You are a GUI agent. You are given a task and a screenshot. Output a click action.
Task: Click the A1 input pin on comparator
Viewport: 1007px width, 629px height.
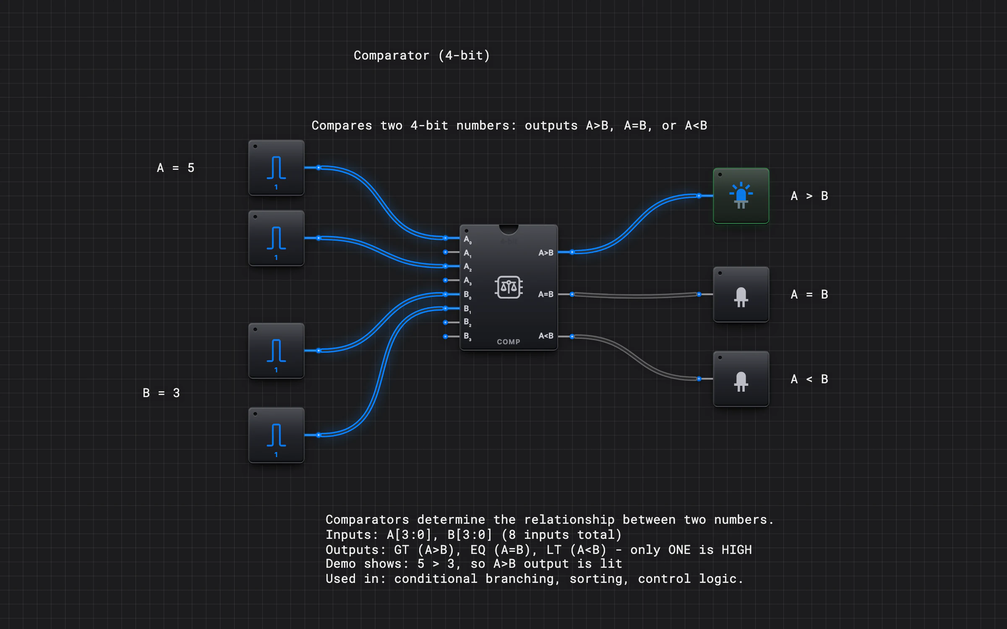click(446, 252)
